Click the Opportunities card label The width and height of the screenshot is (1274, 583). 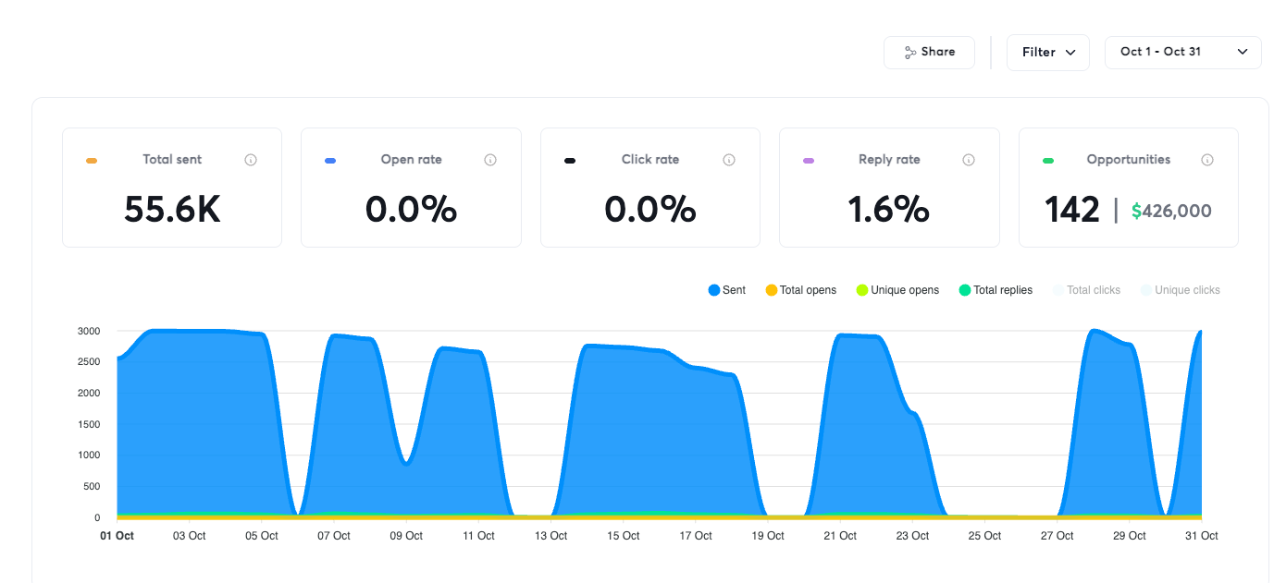(1129, 160)
